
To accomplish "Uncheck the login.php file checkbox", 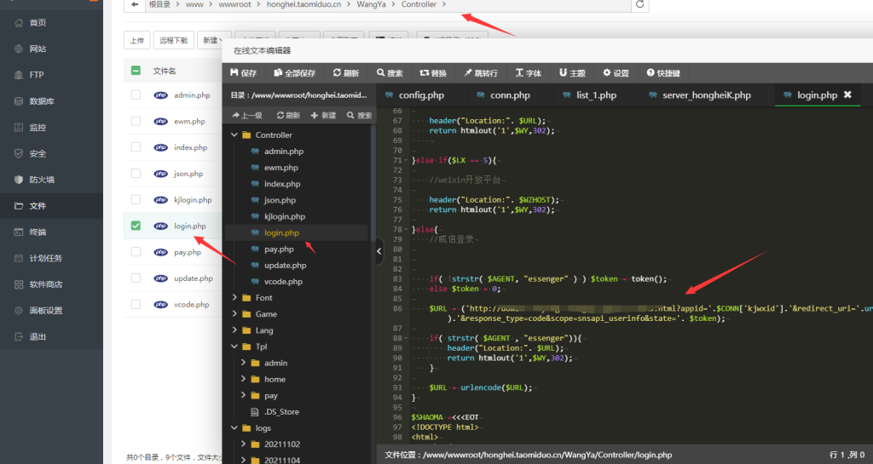I will (x=136, y=226).
